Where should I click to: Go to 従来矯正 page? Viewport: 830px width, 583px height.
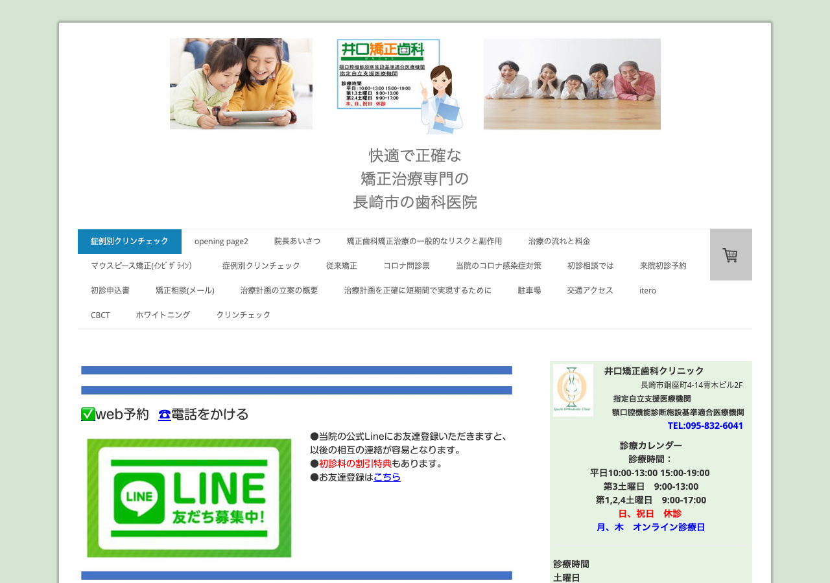click(342, 266)
